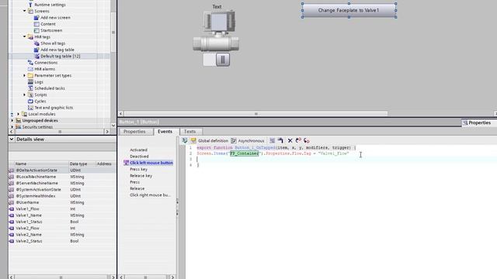Click the canvas horizontal scrollbar
This screenshot has height=279, width=497.
tap(255, 114)
